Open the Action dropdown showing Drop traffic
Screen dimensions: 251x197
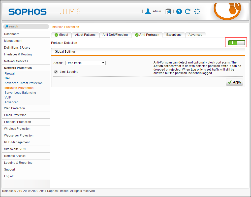(x=85, y=63)
